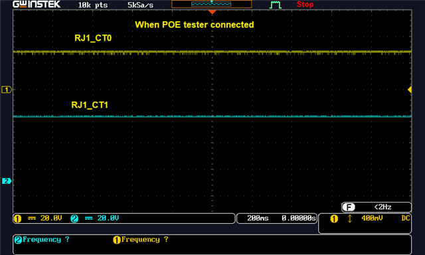425x255 pixels.
Task: Click the channel 2 circled number icon
Action: coord(74,218)
